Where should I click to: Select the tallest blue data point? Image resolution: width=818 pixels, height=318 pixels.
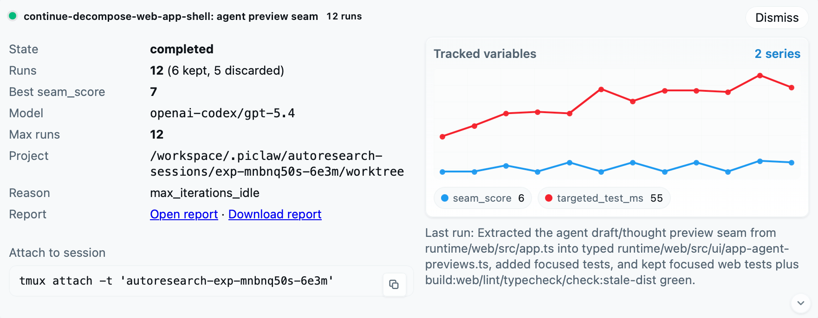(x=760, y=161)
